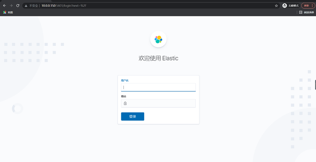
Task: Click the '密码' field label
Action: pyautogui.click(x=123, y=96)
